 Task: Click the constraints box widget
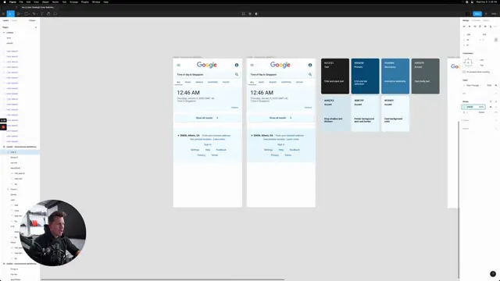(468, 62)
